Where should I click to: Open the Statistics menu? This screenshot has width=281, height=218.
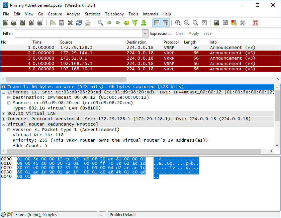(x=92, y=14)
